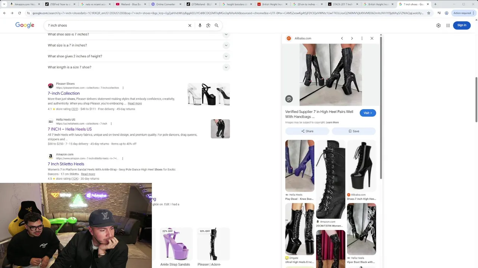The image size is (478, 268).
Task: Open the Hella Heels result thumbnail image
Action: coord(220,129)
